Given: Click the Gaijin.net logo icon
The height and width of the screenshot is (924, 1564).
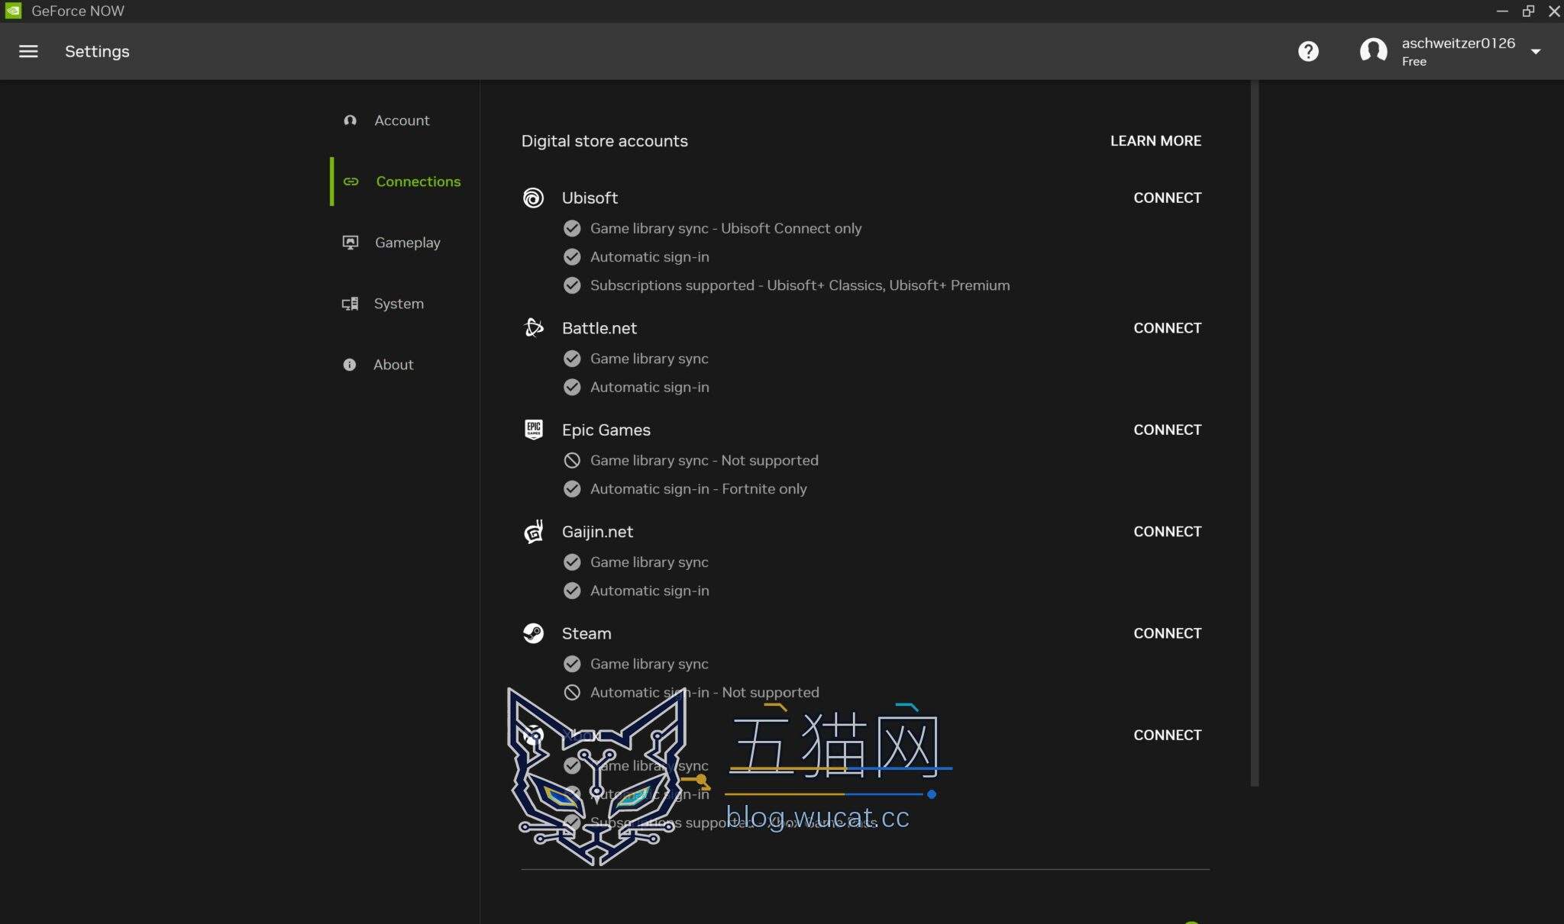Looking at the screenshot, I should pos(533,531).
